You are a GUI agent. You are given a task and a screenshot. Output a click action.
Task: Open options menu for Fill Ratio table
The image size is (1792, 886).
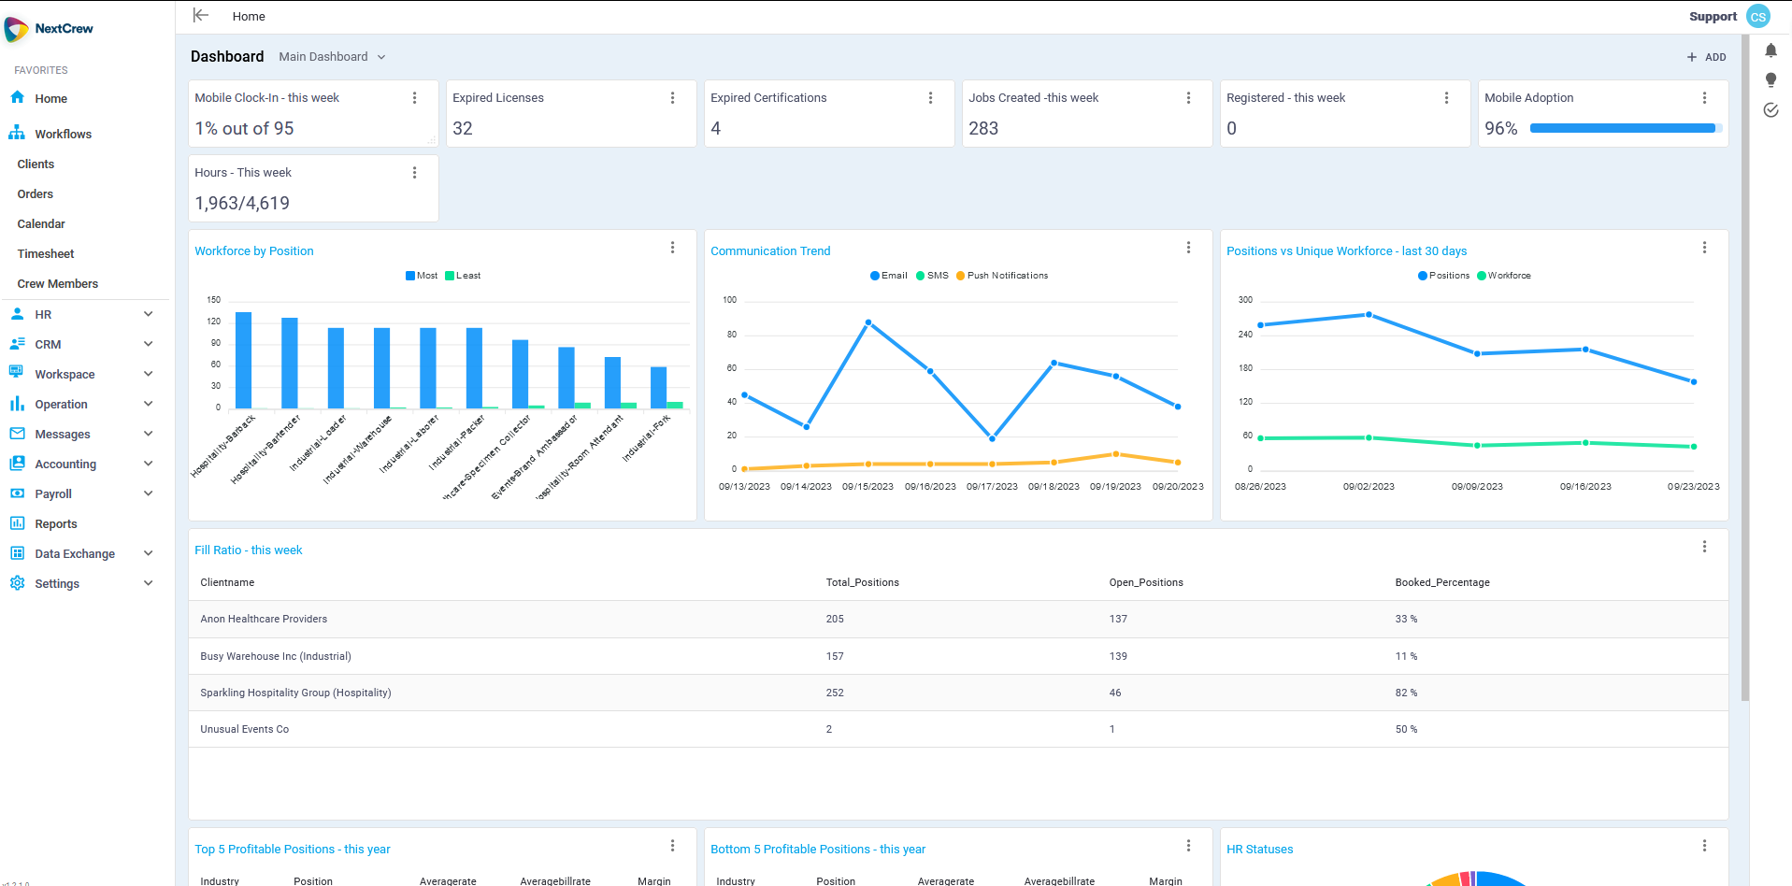[x=1705, y=547]
